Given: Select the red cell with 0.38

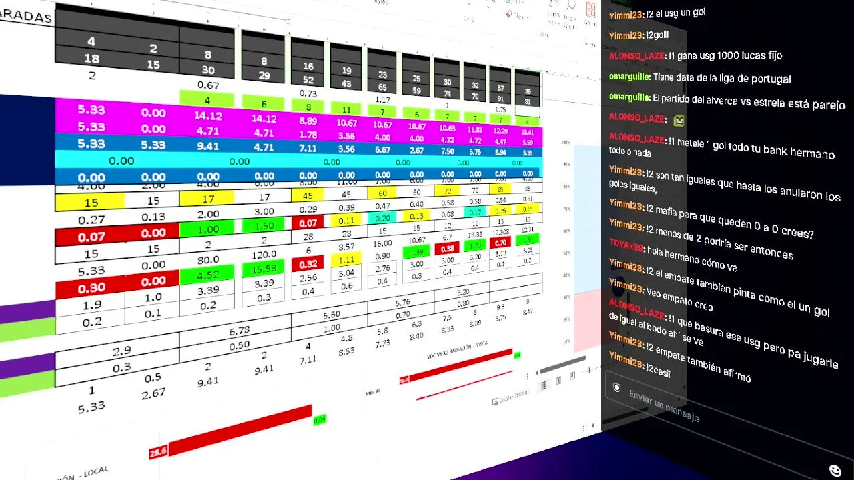Looking at the screenshot, I should pyautogui.click(x=448, y=249).
